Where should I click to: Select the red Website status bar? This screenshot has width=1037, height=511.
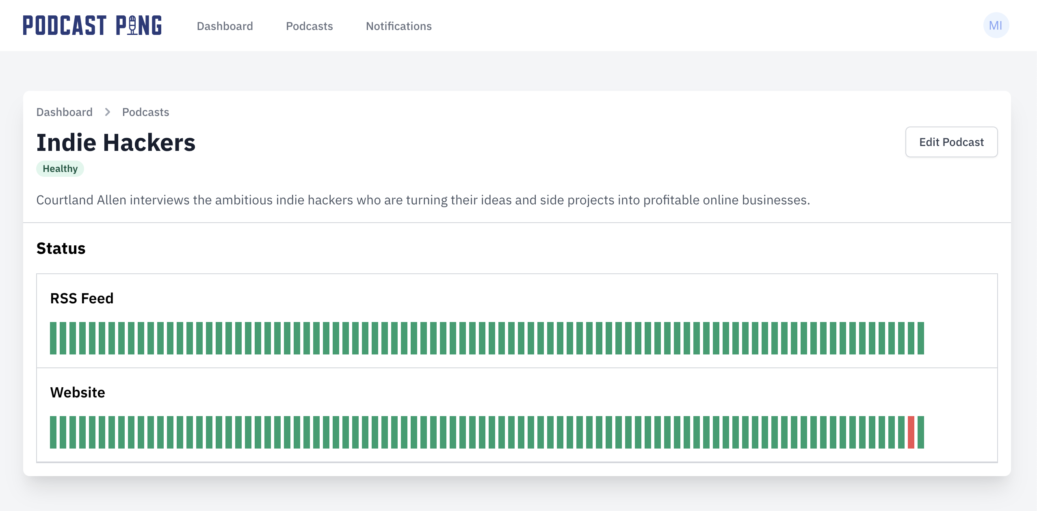tap(911, 432)
